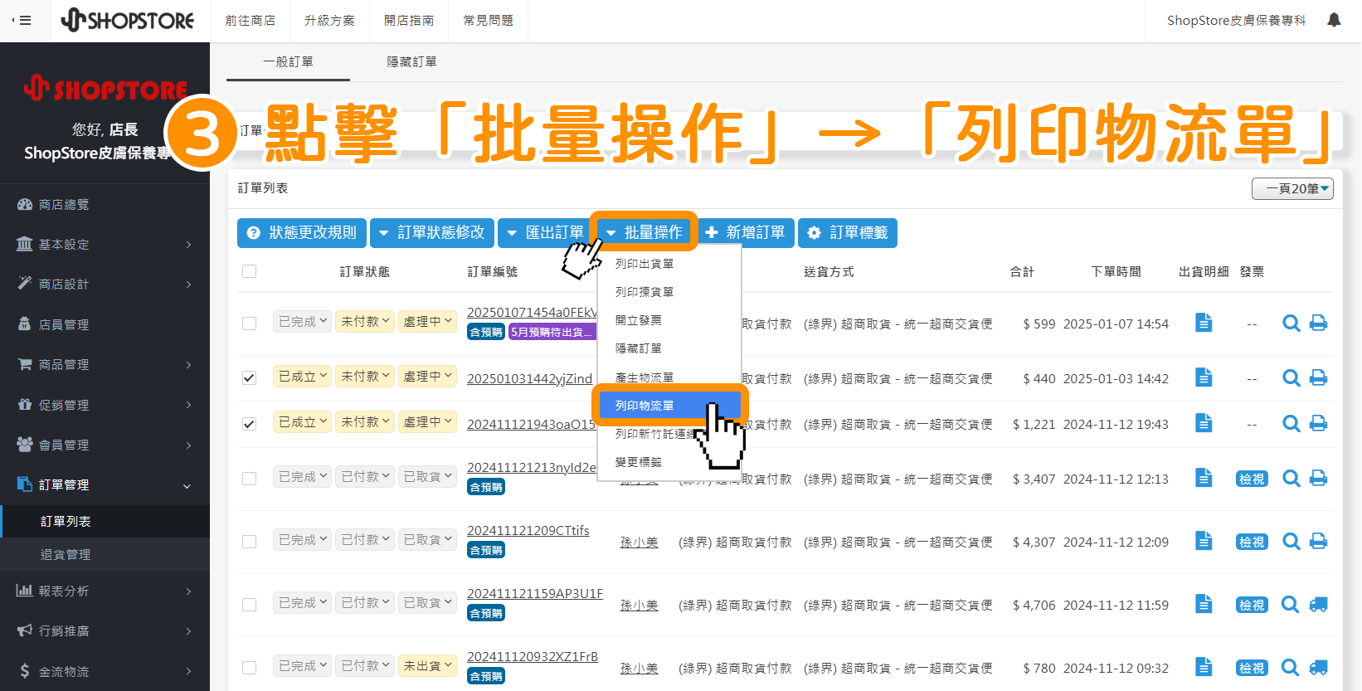Expand 基本設定 sidebar menu
1362x691 pixels.
[x=105, y=244]
